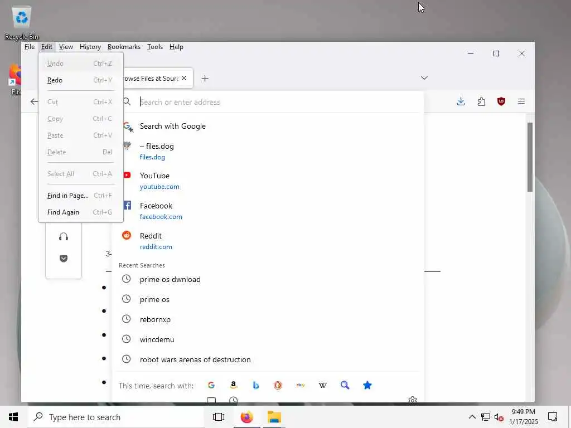Search this time with Google icon
Viewport: 571px width, 428px height.
tap(211, 385)
